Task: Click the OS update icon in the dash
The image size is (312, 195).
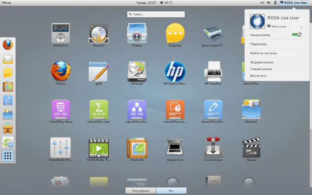Action: coord(8,142)
